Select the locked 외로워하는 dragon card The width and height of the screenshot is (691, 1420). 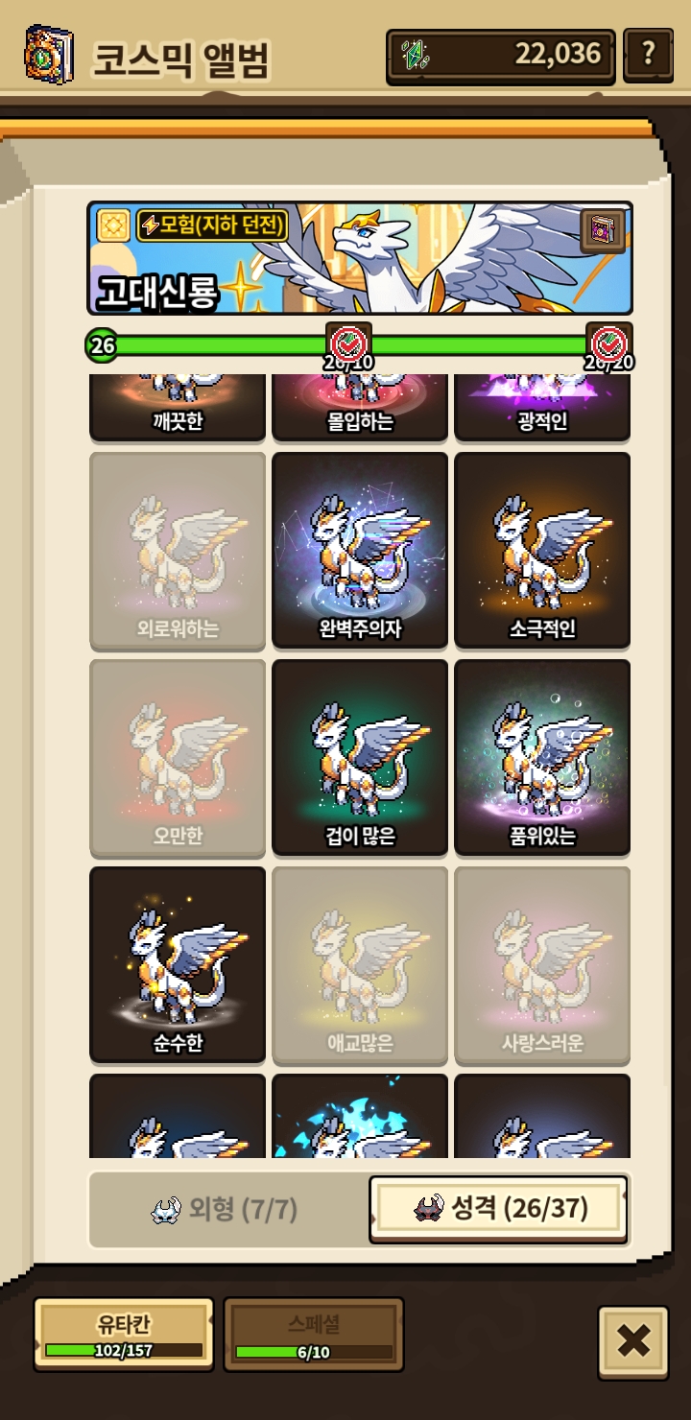tap(178, 550)
